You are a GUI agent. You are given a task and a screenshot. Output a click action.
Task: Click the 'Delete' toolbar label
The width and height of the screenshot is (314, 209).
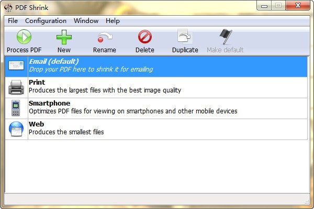(145, 50)
